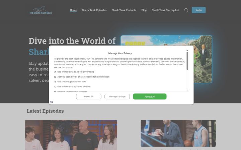This screenshot has height=150, width=241.
Task: Navigate to the Blog page
Action: click(144, 10)
